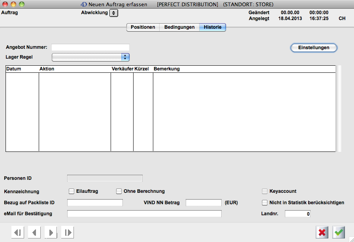Screen dimensions: 354x242
Task: Go to the first record arrow icon
Action: [18, 233]
